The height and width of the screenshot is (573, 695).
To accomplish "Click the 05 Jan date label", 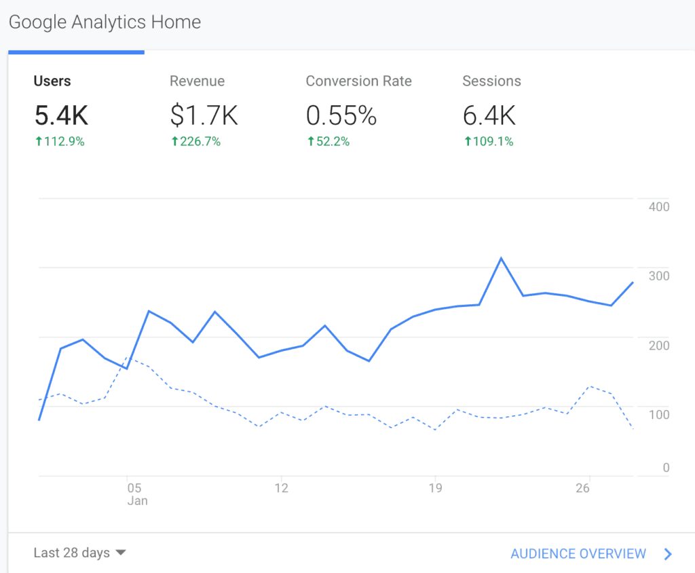I will (x=137, y=494).
